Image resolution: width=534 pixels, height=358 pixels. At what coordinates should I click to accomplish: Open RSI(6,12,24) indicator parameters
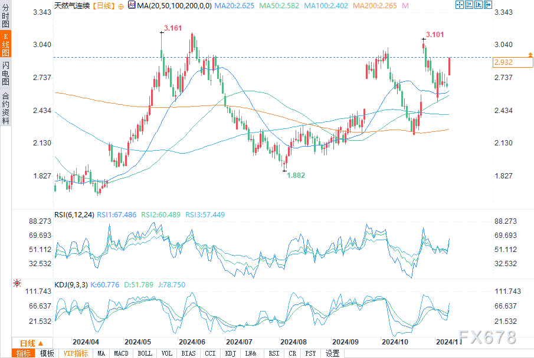[x=75, y=215]
